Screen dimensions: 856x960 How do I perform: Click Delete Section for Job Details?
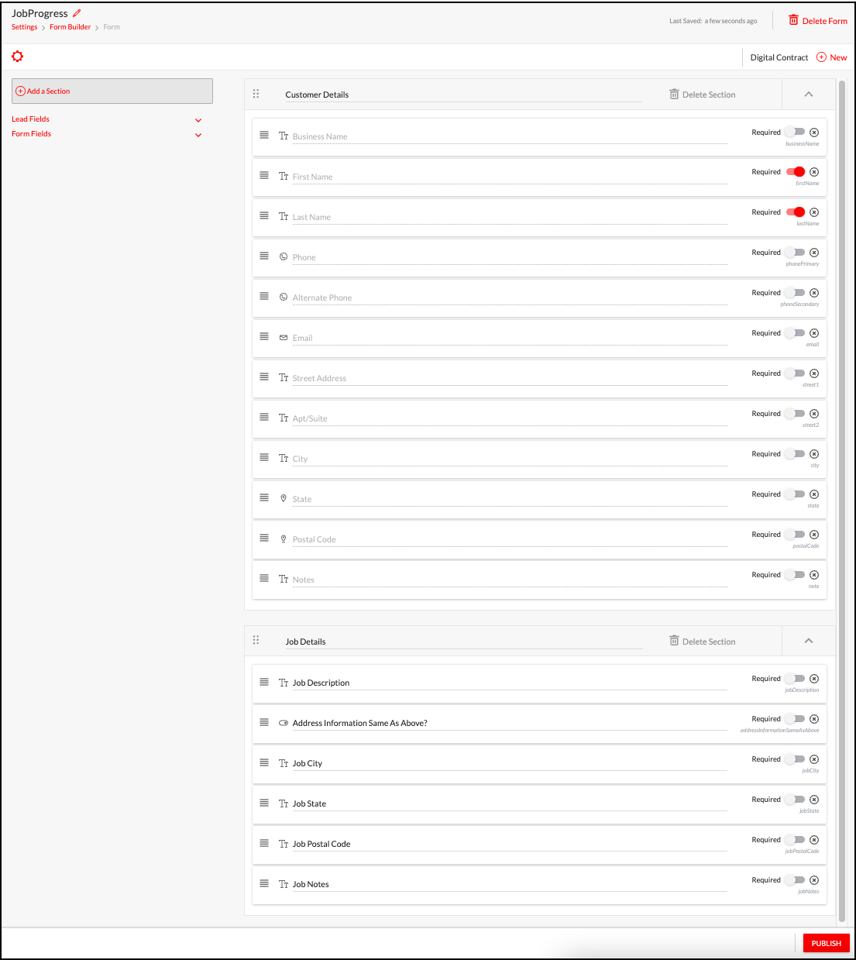[x=703, y=642]
